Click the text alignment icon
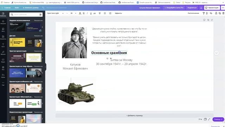225x127 pixels. (x=99, y=13)
